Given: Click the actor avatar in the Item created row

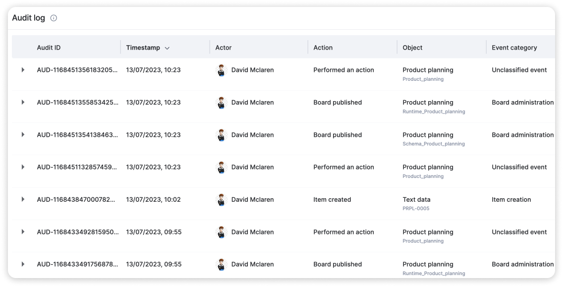Looking at the screenshot, I should click(x=222, y=200).
